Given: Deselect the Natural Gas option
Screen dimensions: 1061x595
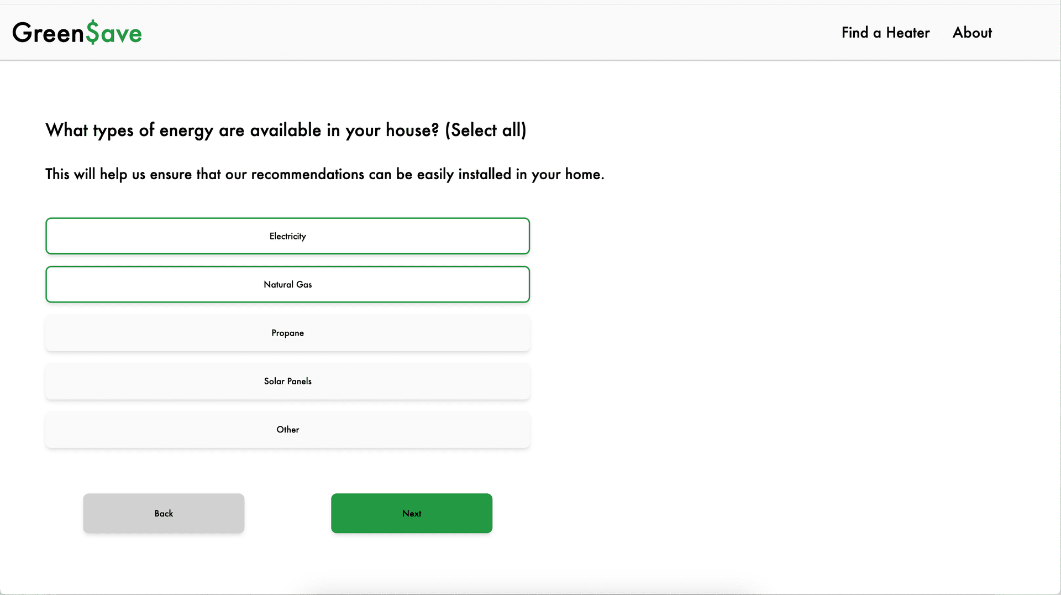Looking at the screenshot, I should [287, 284].
